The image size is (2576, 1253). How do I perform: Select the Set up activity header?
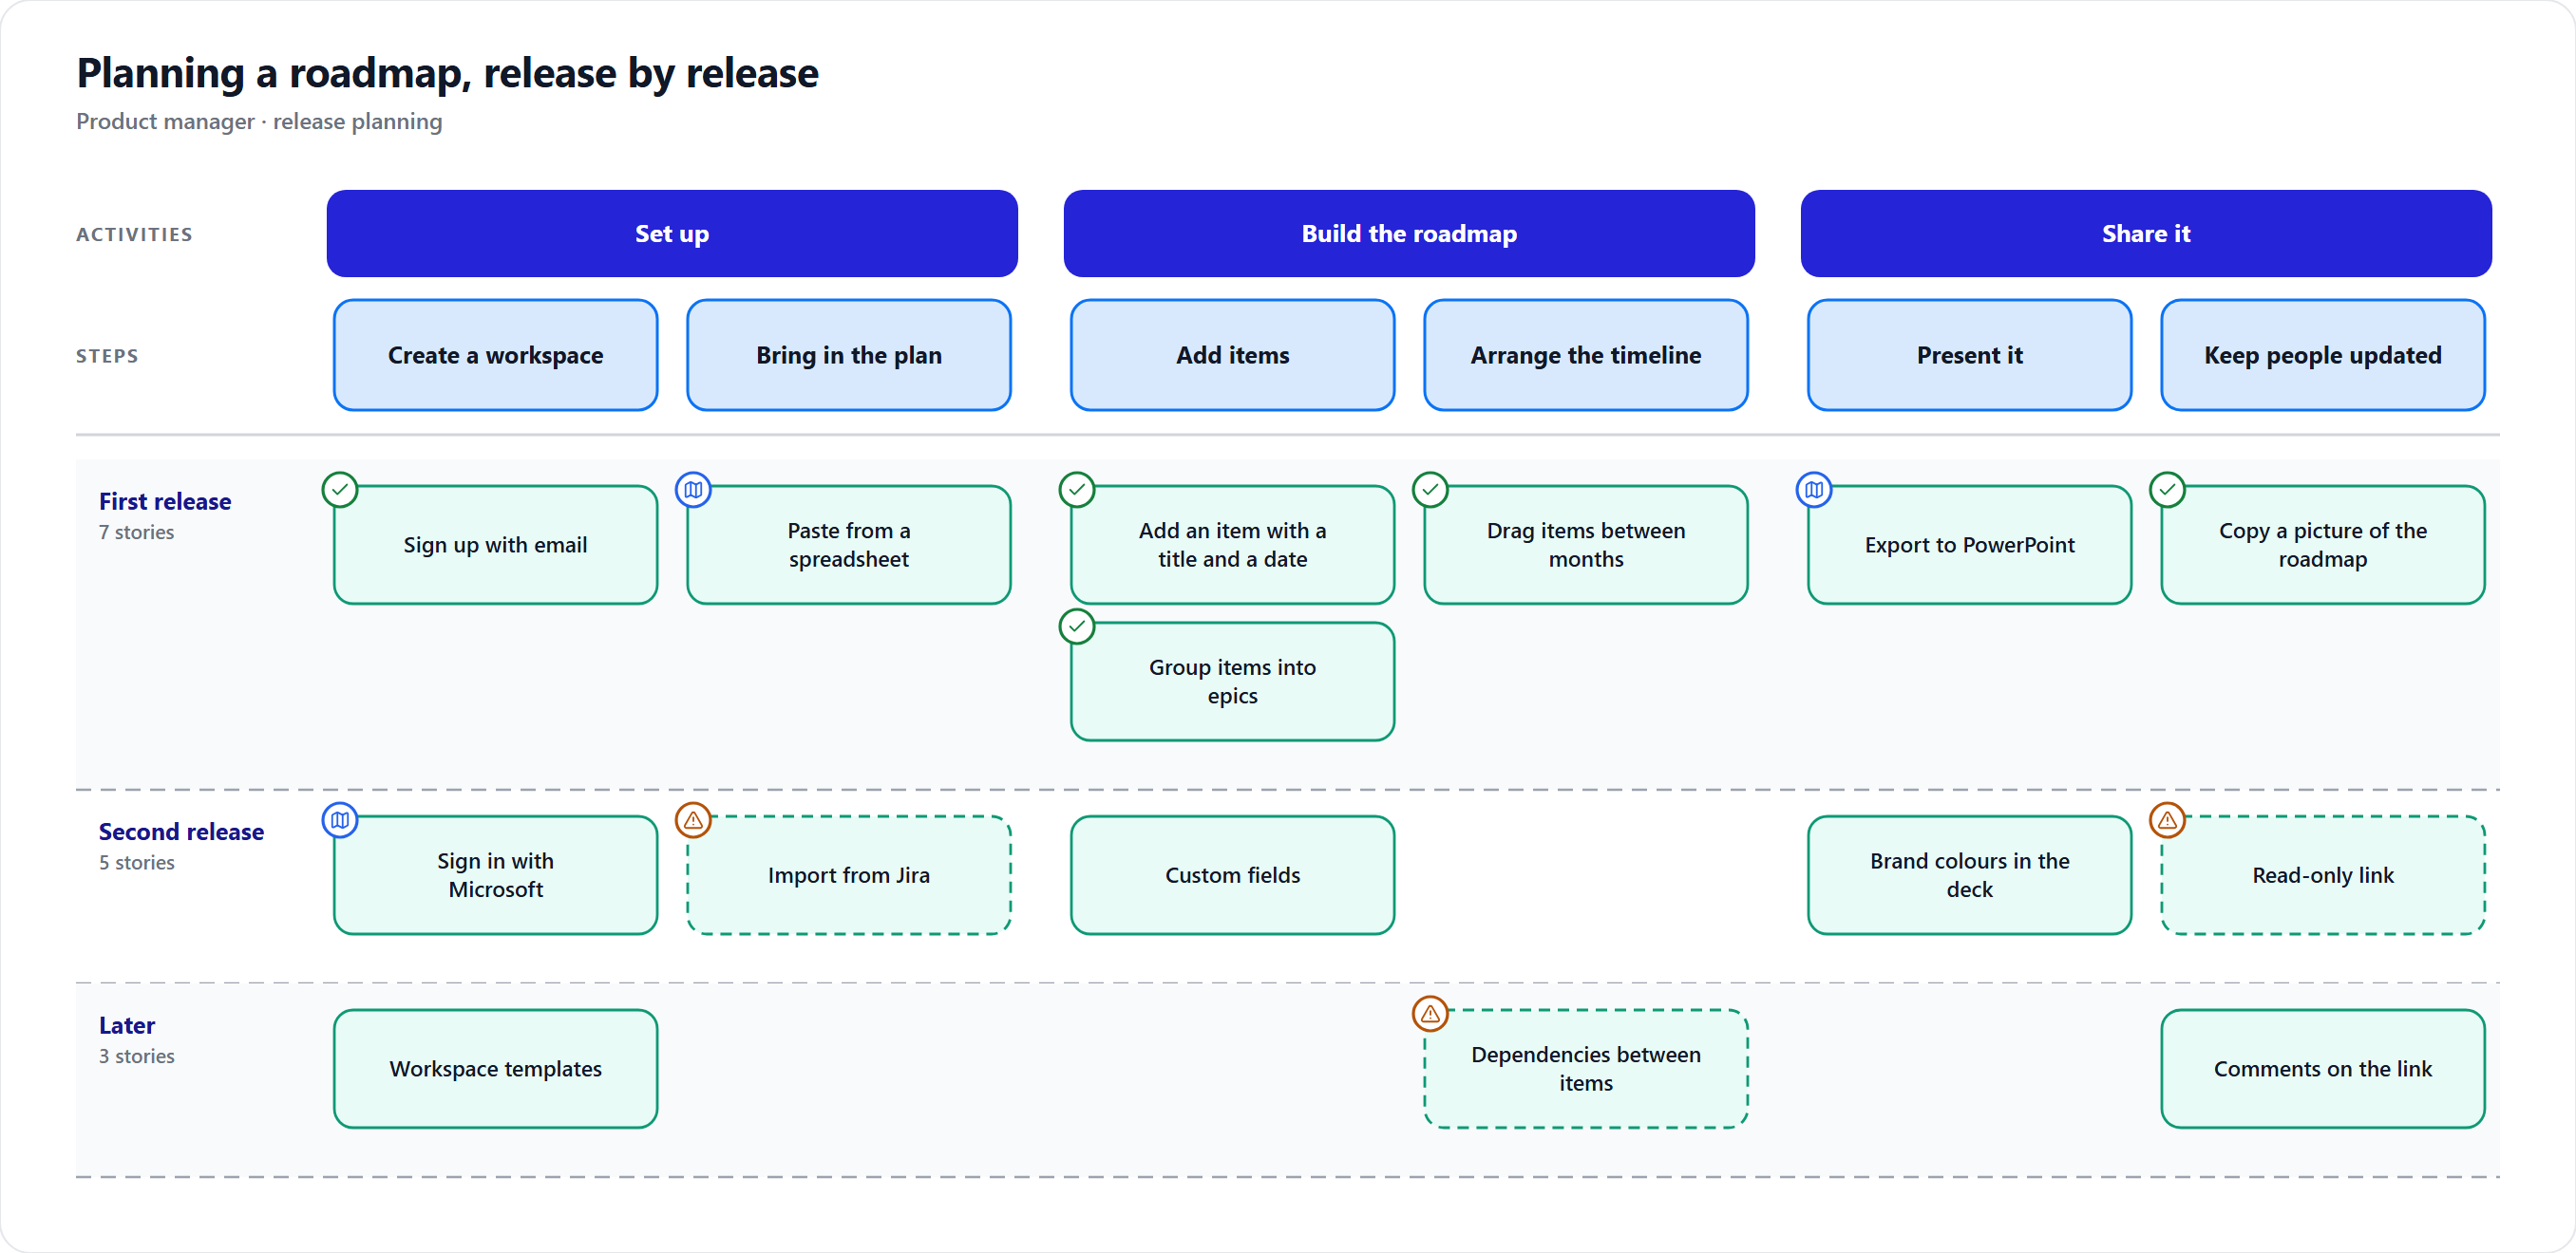point(672,234)
